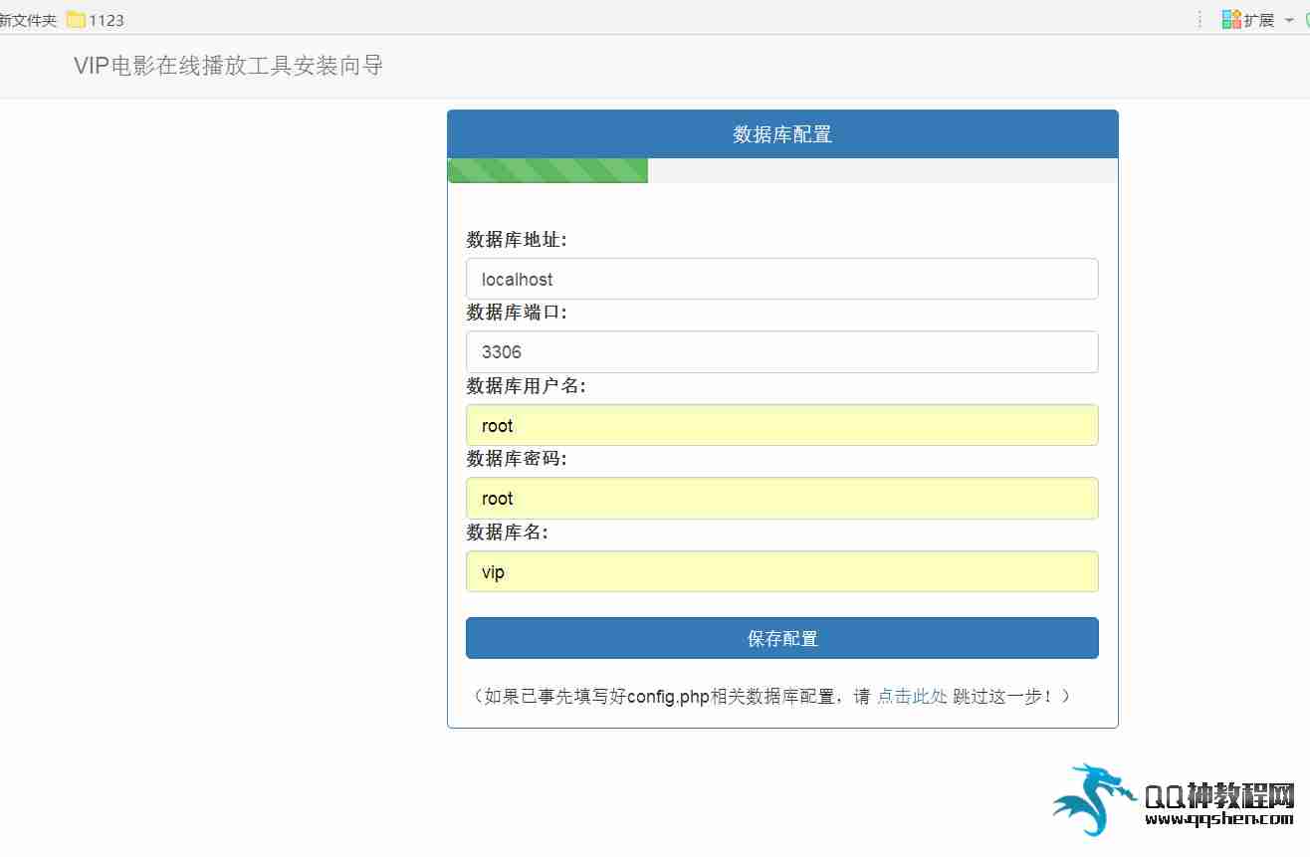Focus the database password field (数据库密码)
This screenshot has height=857, width=1310.
click(781, 499)
